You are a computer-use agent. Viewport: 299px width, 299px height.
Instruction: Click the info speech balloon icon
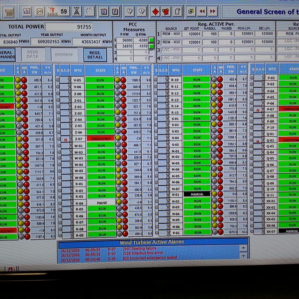[x=142, y=11]
